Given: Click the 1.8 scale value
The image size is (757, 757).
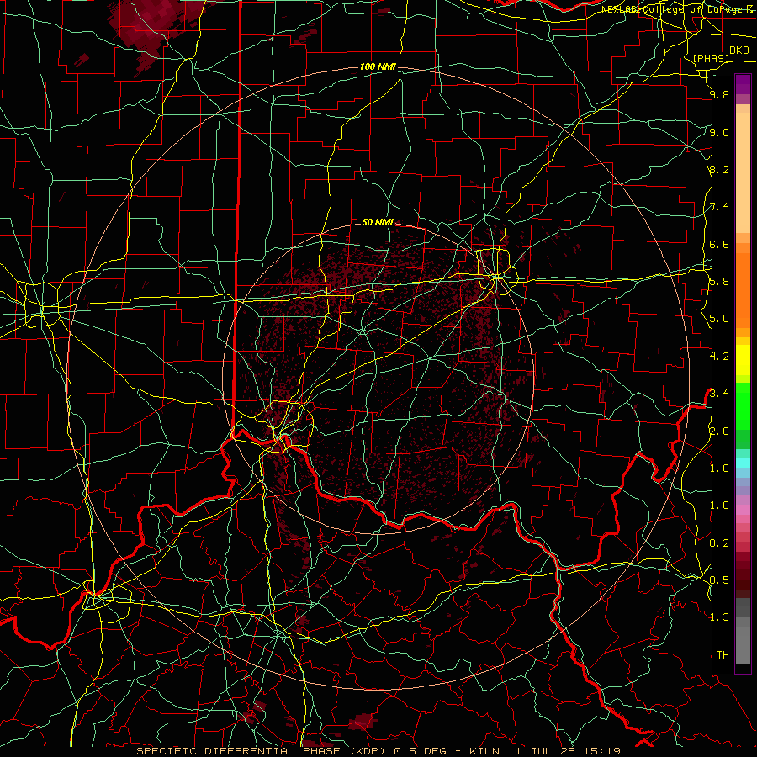Looking at the screenshot, I should [x=719, y=468].
